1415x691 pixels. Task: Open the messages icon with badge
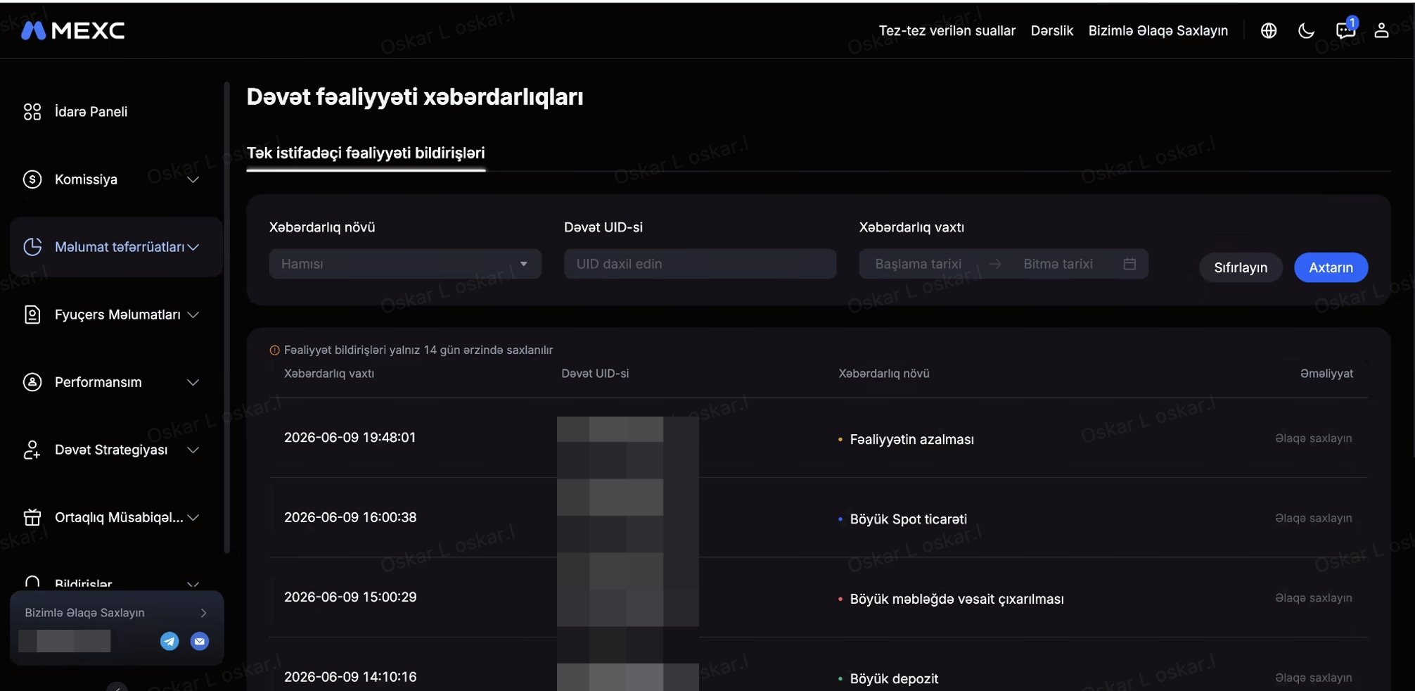[1345, 30]
